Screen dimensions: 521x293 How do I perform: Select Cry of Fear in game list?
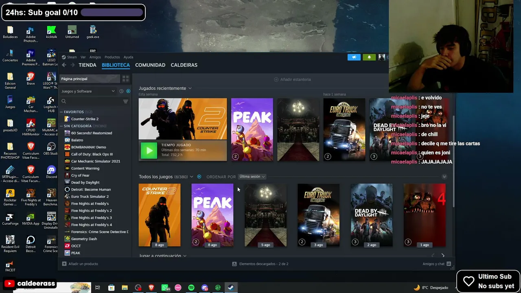click(x=80, y=175)
